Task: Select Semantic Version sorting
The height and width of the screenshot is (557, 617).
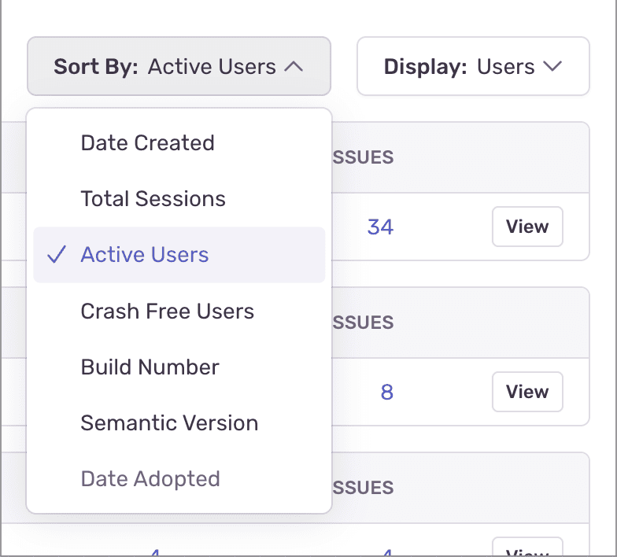Action: pyautogui.click(x=169, y=423)
